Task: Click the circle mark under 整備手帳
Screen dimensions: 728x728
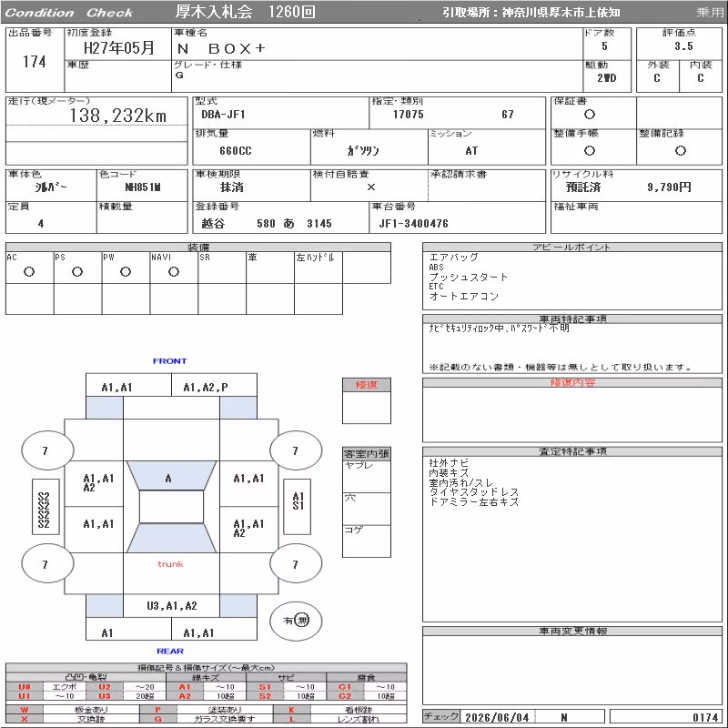Action: [x=589, y=150]
